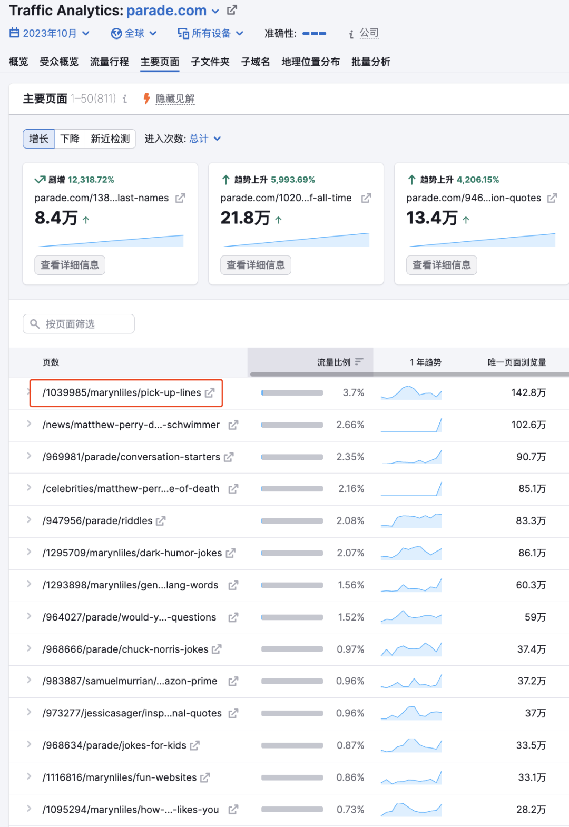Image resolution: width=569 pixels, height=827 pixels.
Task: Open the 进入次数 总计 dropdown
Action: point(205,139)
